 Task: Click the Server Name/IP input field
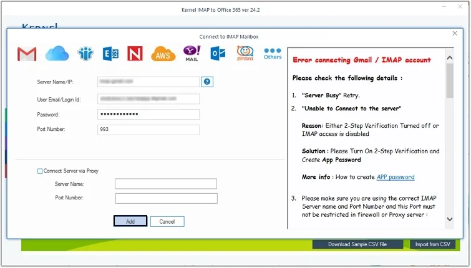(x=148, y=82)
